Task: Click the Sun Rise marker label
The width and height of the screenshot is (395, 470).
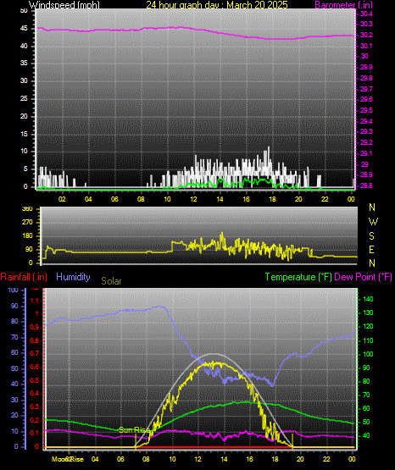Action: click(x=134, y=430)
